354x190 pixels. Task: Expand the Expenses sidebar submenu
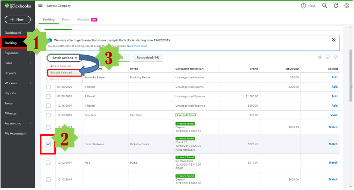tap(30, 53)
